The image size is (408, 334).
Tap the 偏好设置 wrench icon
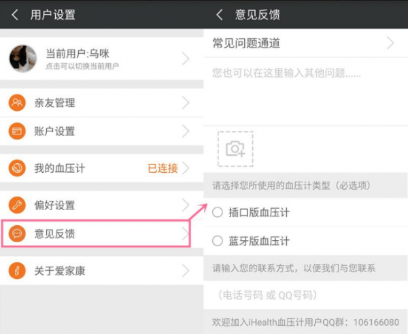[x=17, y=205]
